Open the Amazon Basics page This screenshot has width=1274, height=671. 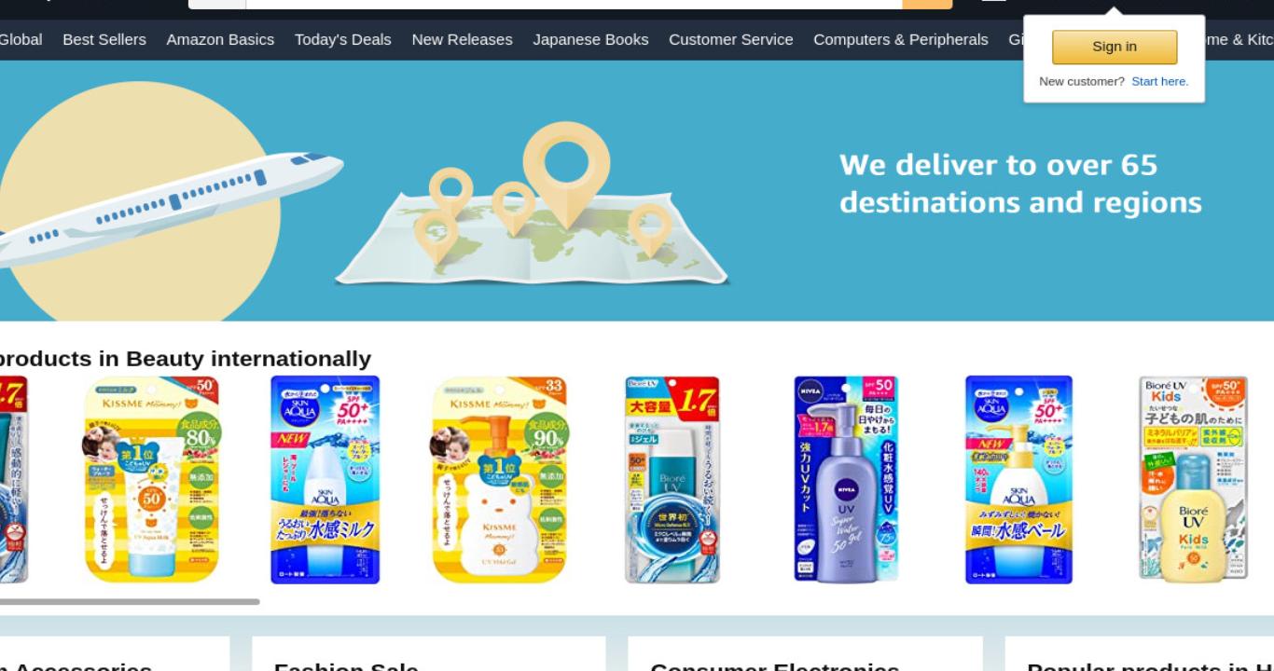point(220,39)
